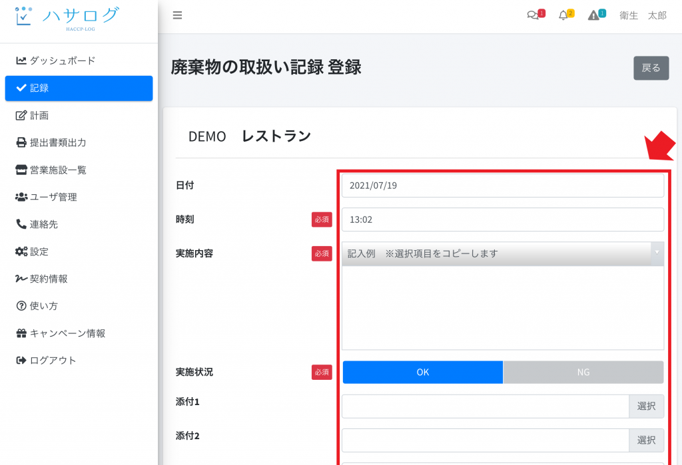Set 実施状況 to OK
Screen dimensions: 682x465
click(x=423, y=372)
